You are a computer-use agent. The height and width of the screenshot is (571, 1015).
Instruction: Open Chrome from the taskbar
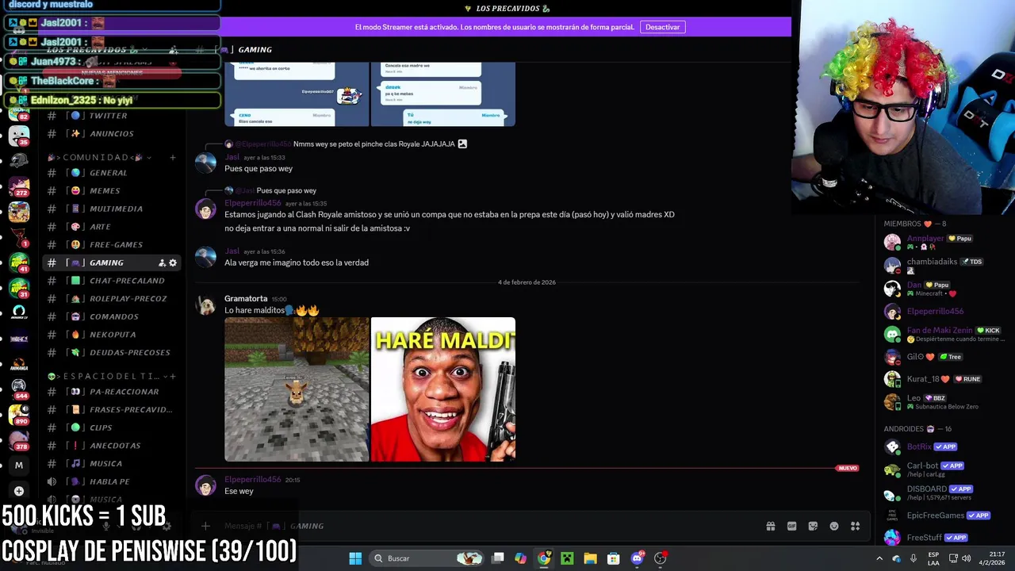[544, 558]
